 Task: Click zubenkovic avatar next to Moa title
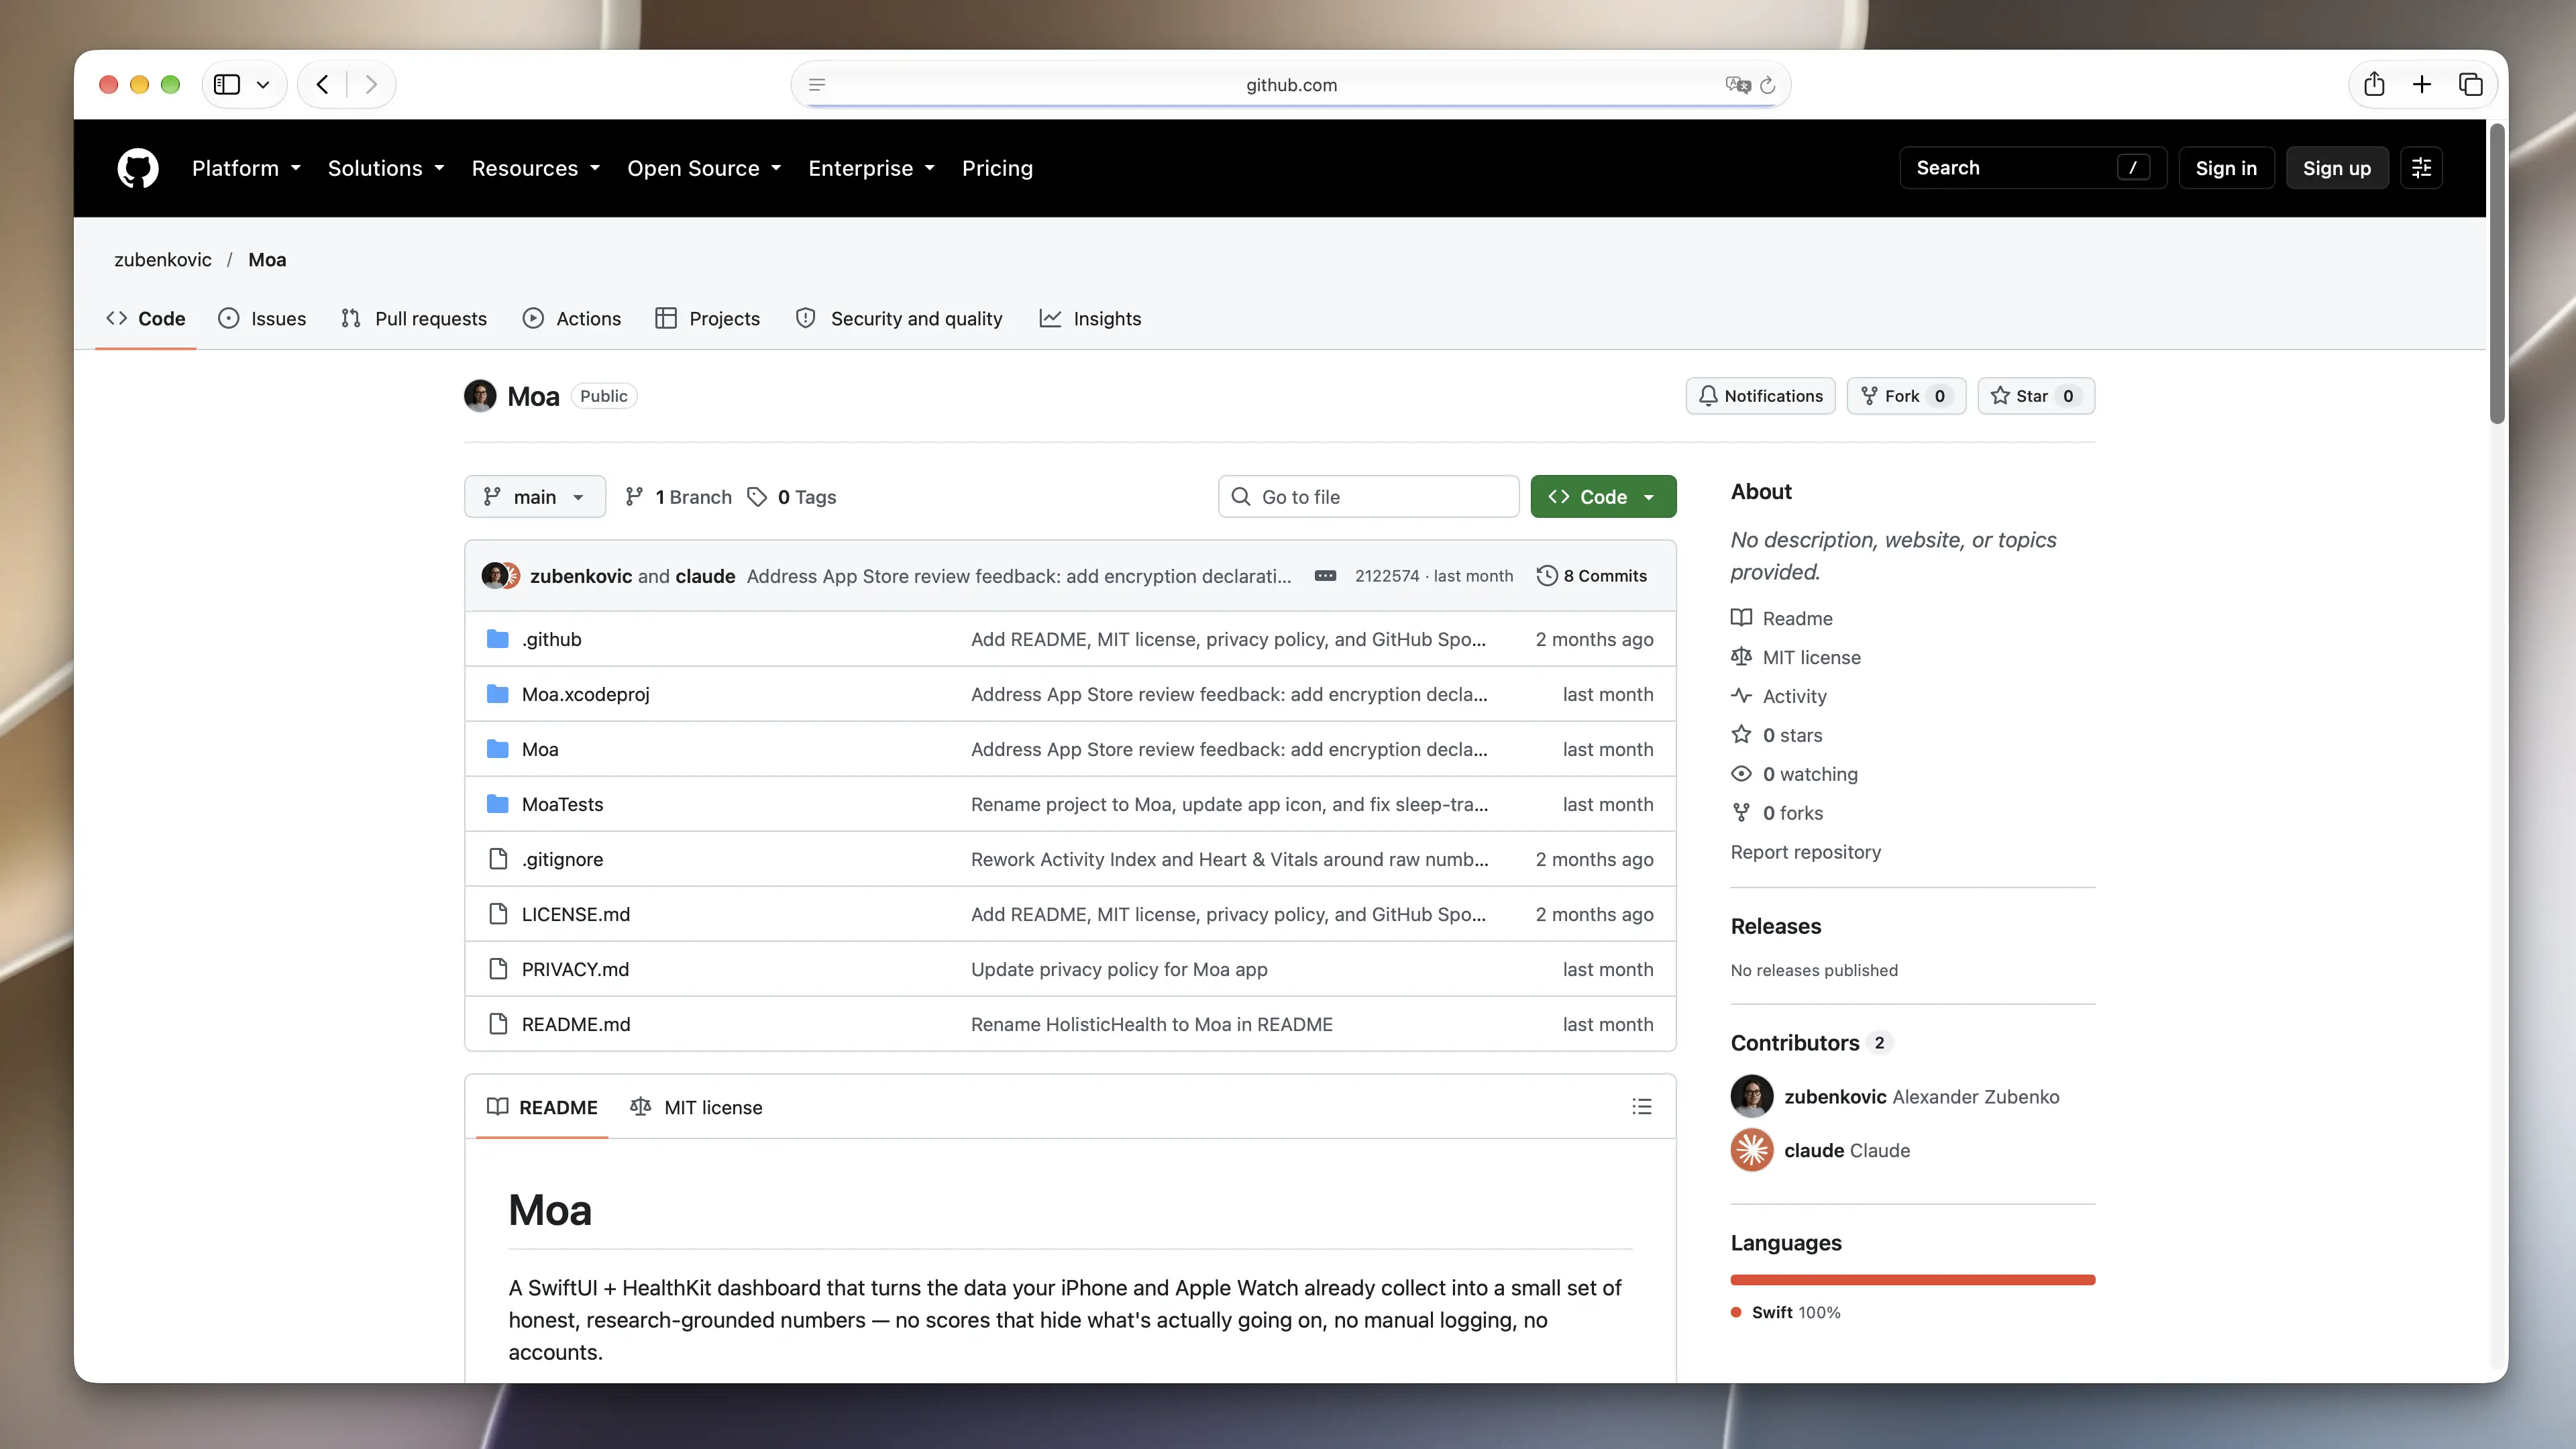480,396
